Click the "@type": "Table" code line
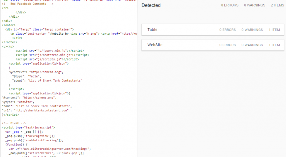 [x=27, y=76]
